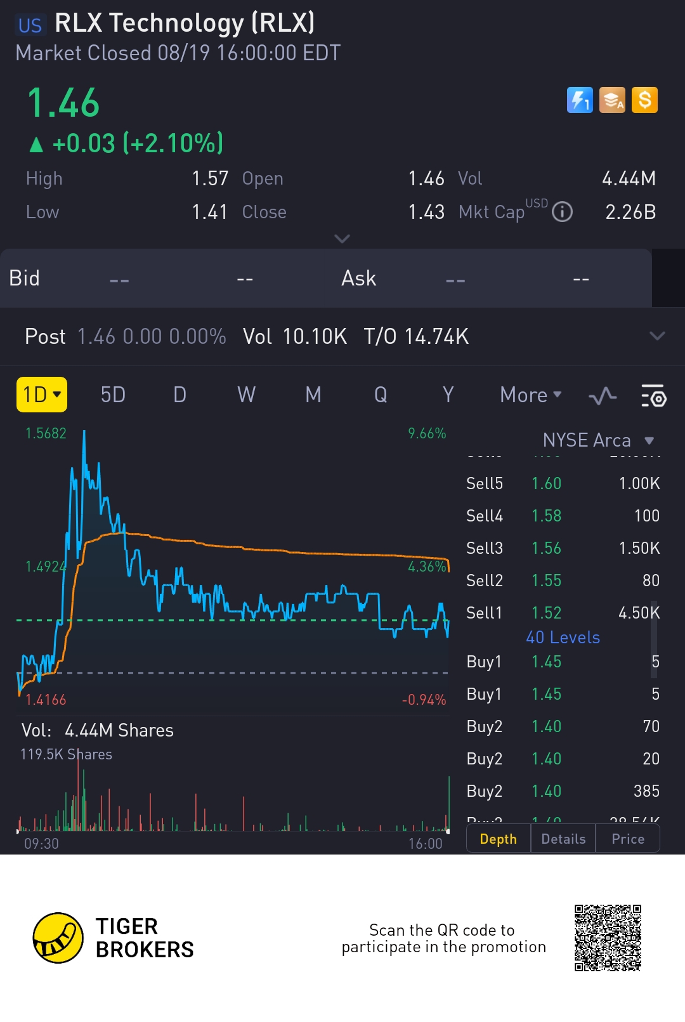Image resolution: width=685 pixels, height=1022 pixels.
Task: Select the Buy2 row with 20 shares
Action: click(563, 759)
